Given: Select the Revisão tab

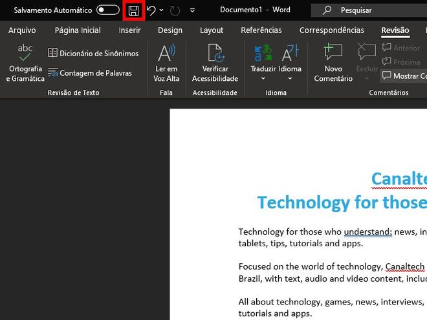Looking at the screenshot, I should point(395,30).
